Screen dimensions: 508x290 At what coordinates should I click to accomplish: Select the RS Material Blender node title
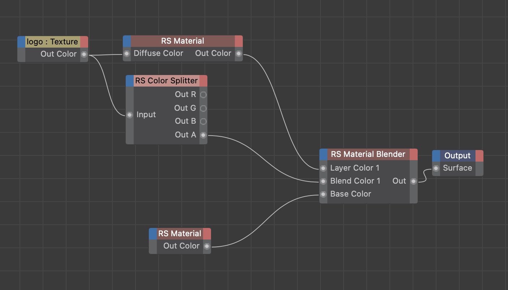368,154
